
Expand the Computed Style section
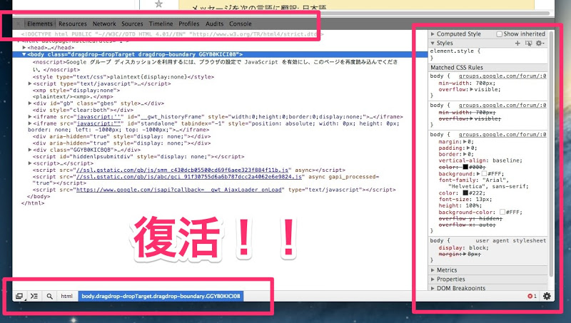click(x=433, y=34)
